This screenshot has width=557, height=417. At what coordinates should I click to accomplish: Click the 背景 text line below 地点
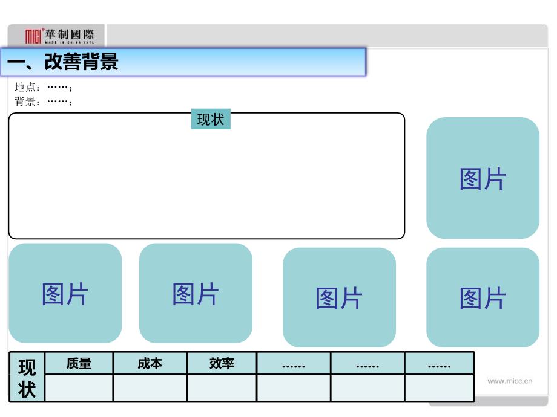pos(44,102)
